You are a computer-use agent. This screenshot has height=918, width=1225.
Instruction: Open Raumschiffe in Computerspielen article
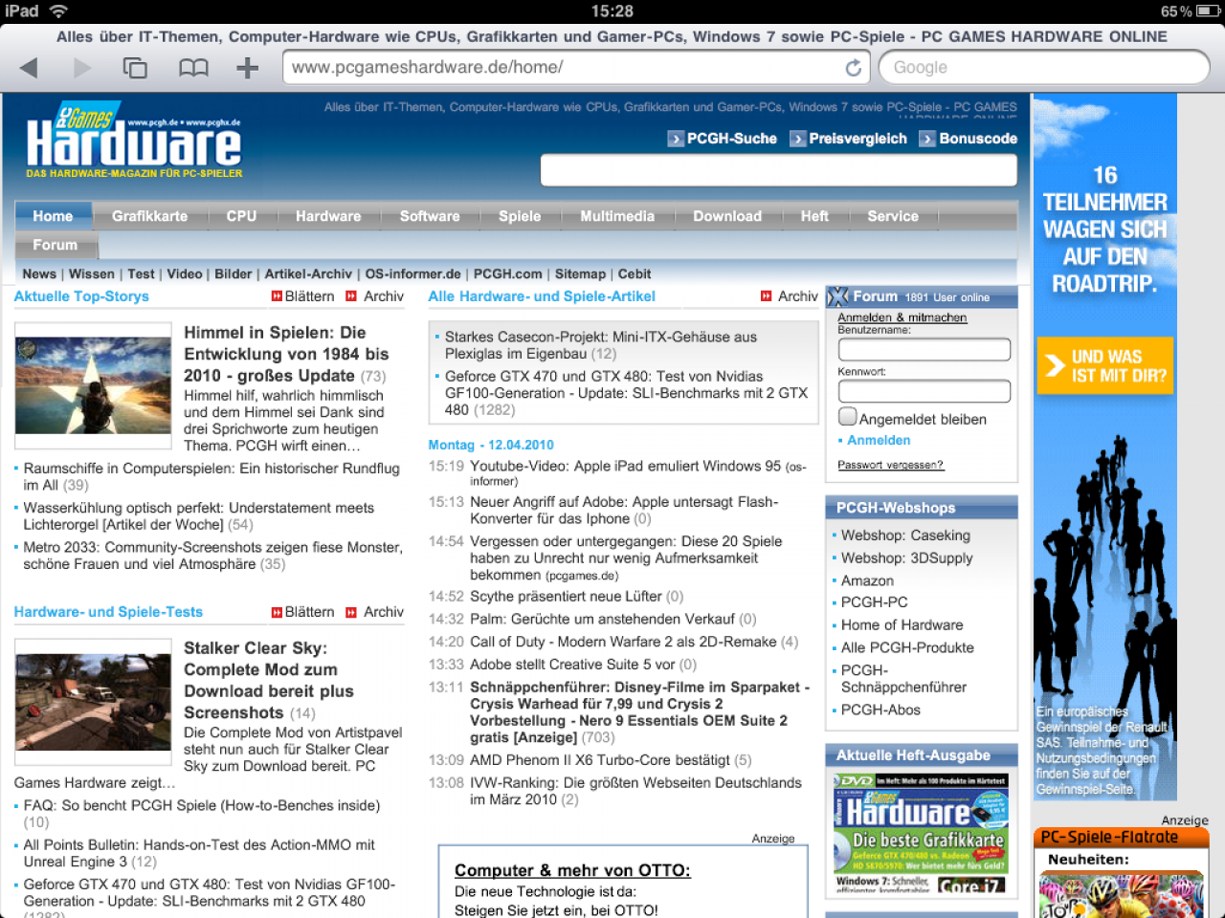click(212, 476)
